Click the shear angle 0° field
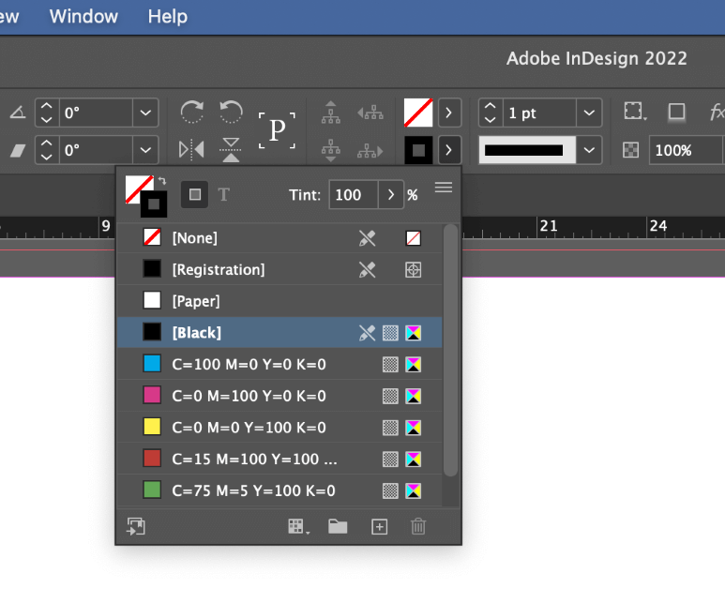 (x=96, y=150)
